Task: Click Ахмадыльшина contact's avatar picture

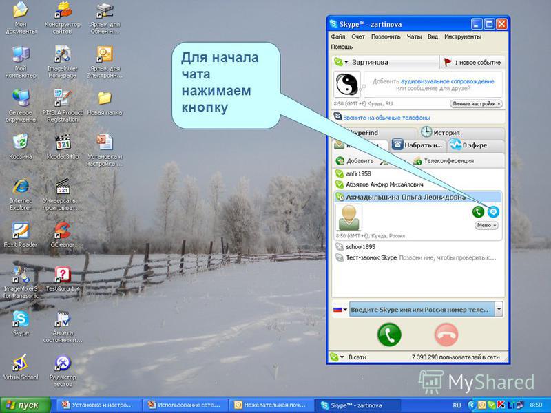Action: coord(349,218)
